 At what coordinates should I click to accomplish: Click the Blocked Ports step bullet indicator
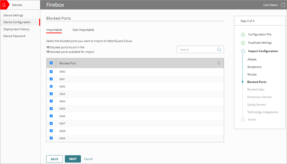coord(243,82)
